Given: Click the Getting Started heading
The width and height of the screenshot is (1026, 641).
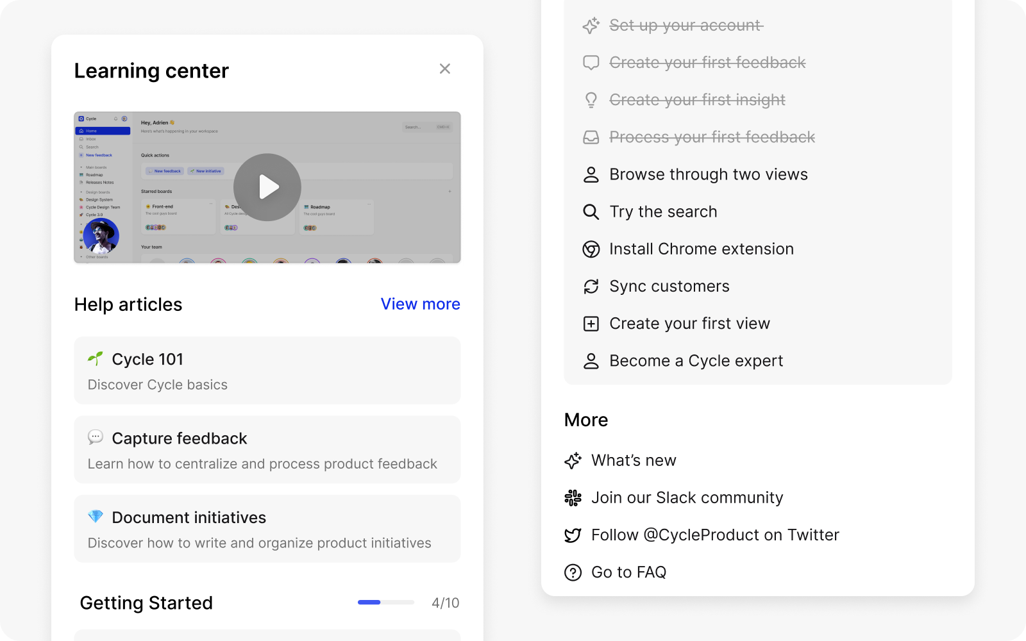Looking at the screenshot, I should [146, 603].
